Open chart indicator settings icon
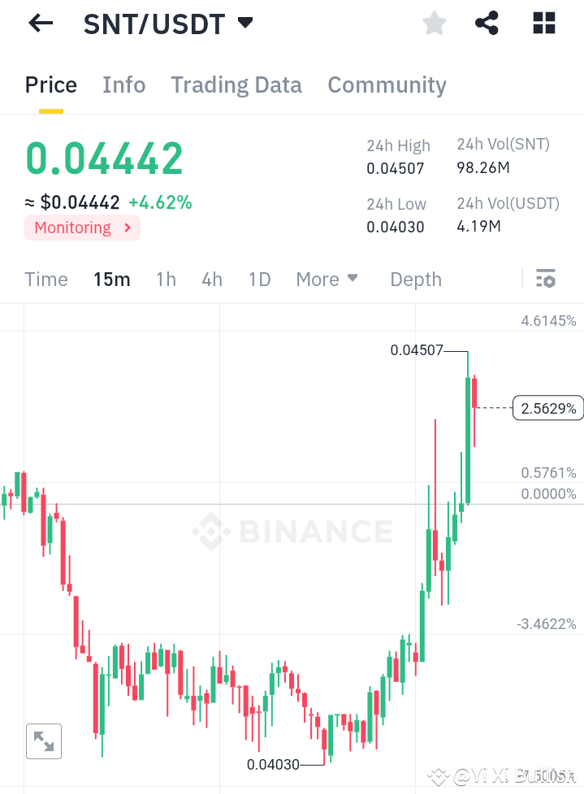This screenshot has height=794, width=584. click(x=545, y=279)
